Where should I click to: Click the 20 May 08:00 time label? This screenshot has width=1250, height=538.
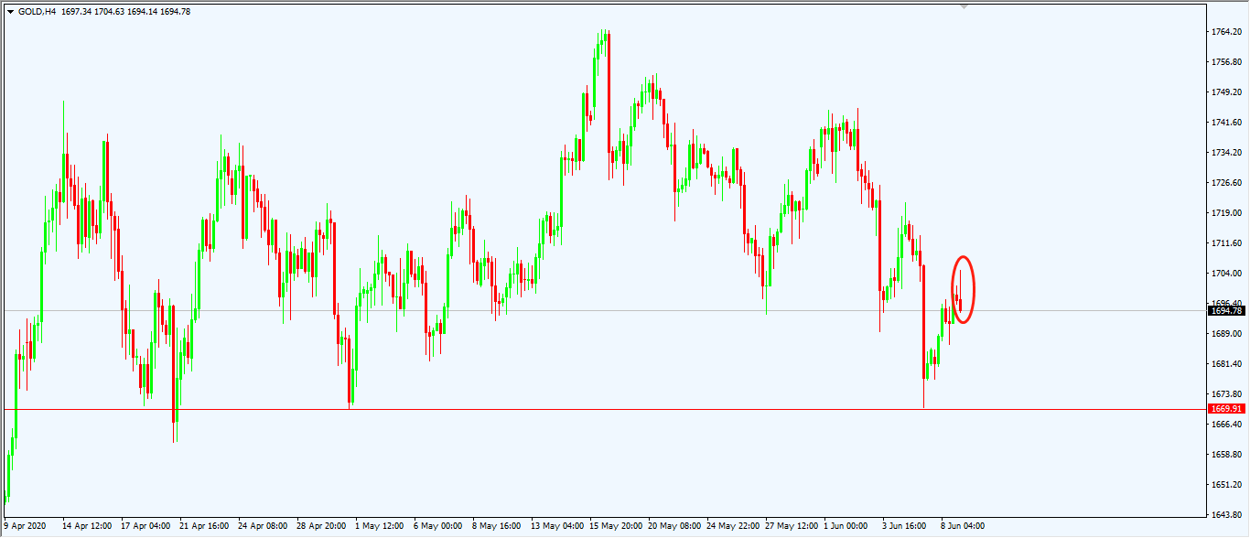(x=674, y=526)
